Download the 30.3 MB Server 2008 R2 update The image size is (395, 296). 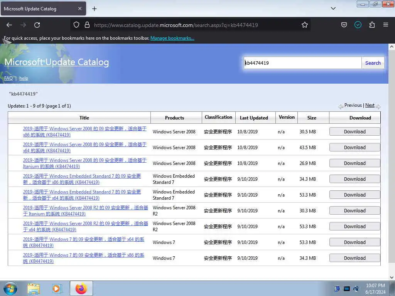coord(355,211)
